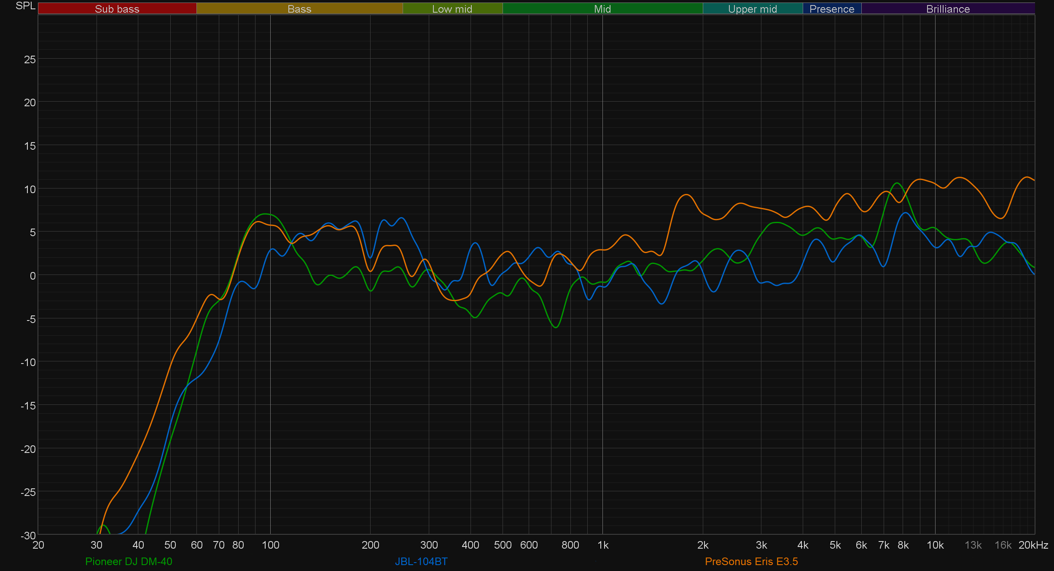The image size is (1054, 571).
Task: Click the Upper mid band header
Action: (752, 9)
